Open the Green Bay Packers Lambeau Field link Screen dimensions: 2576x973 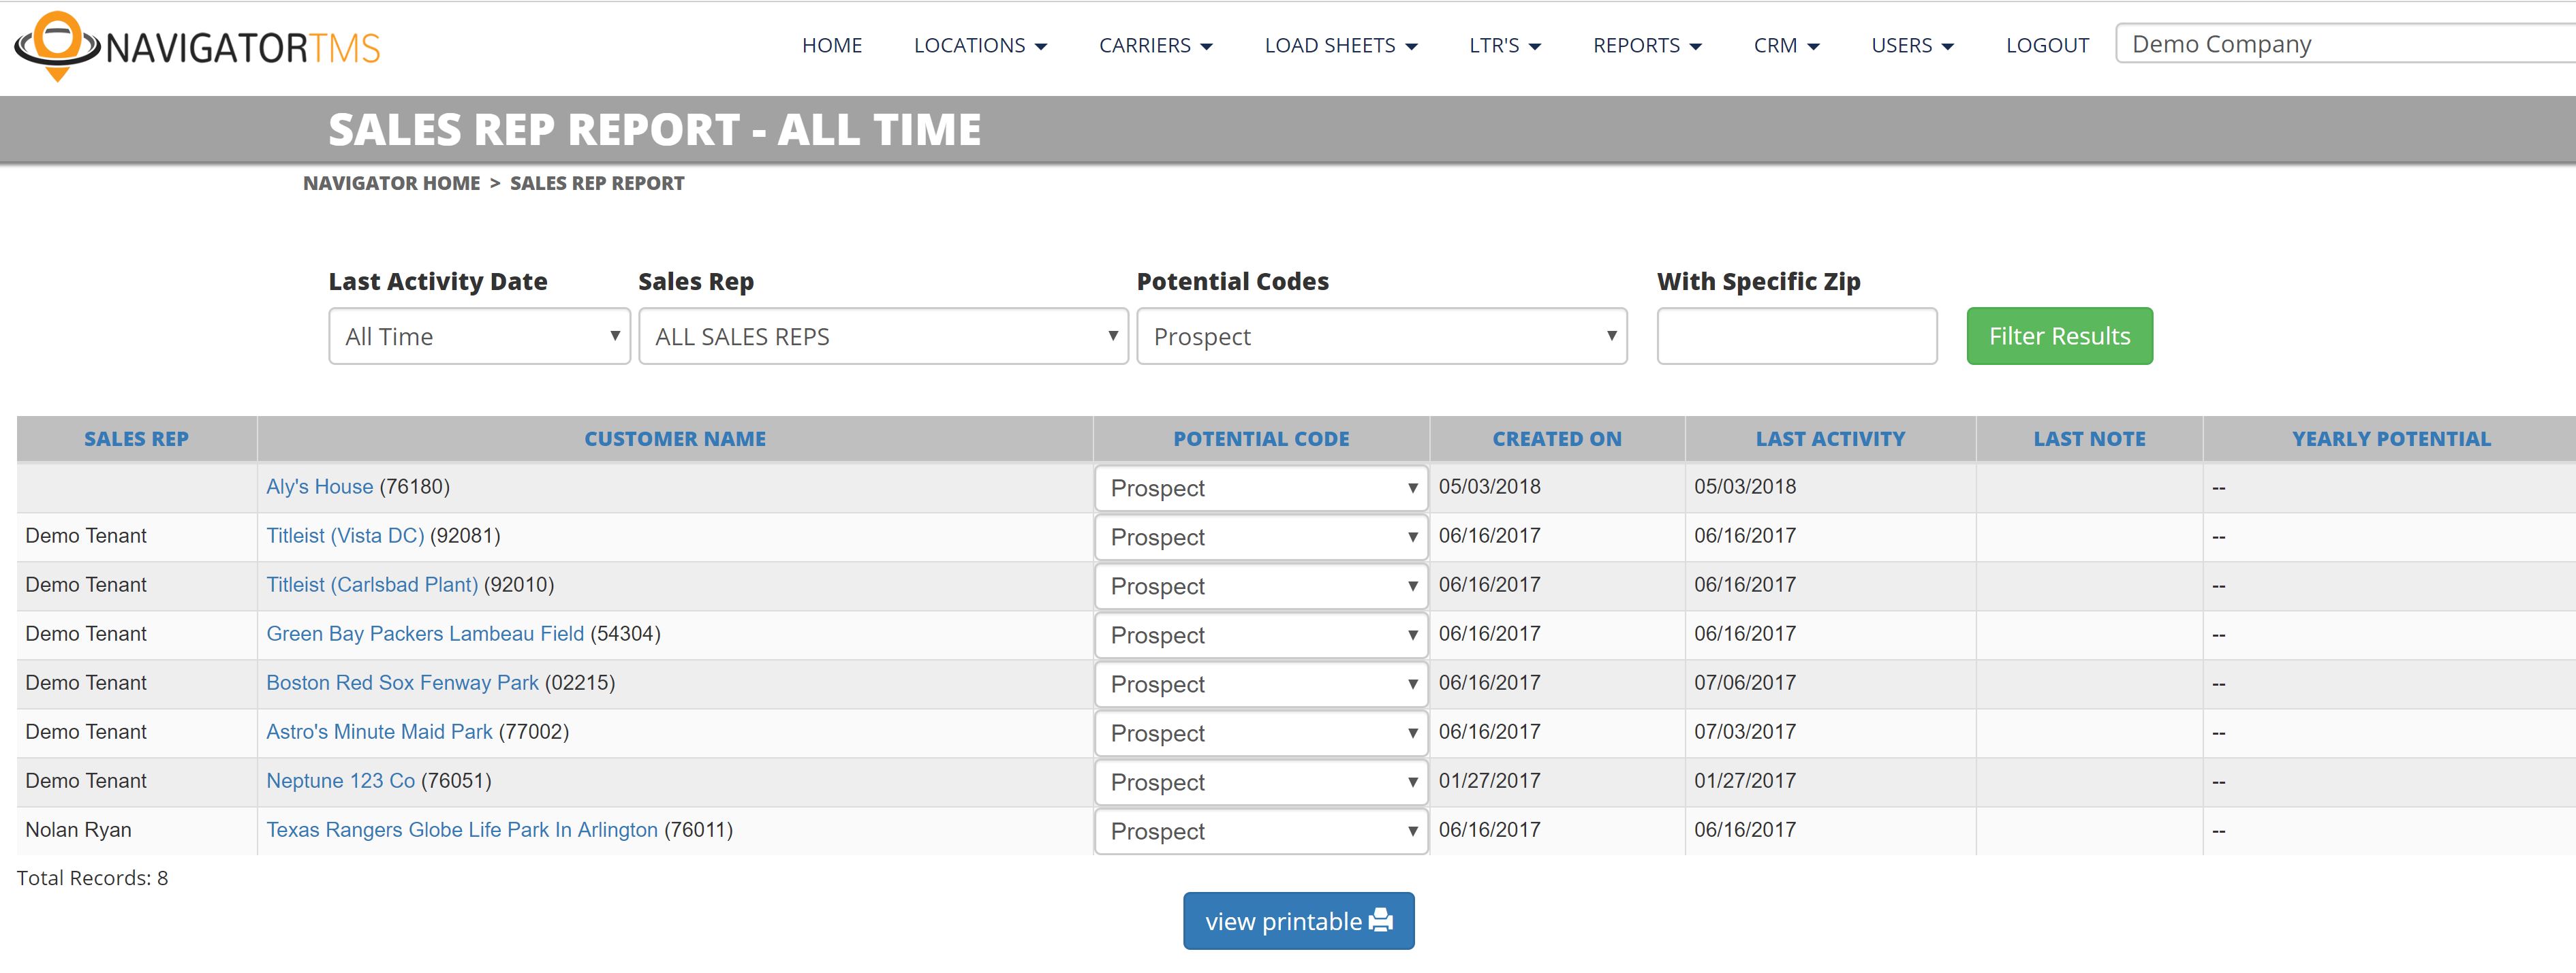point(425,633)
